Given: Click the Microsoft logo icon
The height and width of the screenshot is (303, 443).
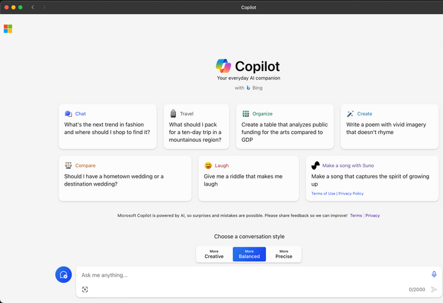Looking at the screenshot, I should coord(8,29).
